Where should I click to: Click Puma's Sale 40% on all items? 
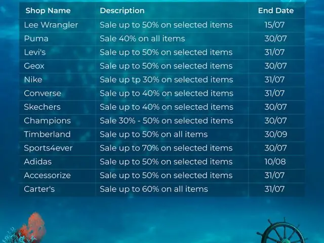(142, 38)
